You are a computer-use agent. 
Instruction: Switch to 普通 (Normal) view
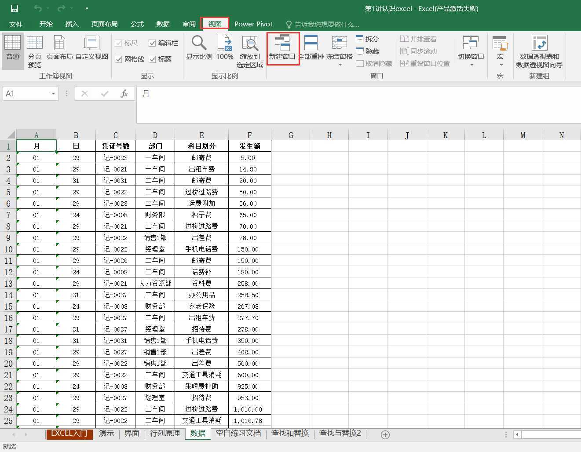point(13,51)
